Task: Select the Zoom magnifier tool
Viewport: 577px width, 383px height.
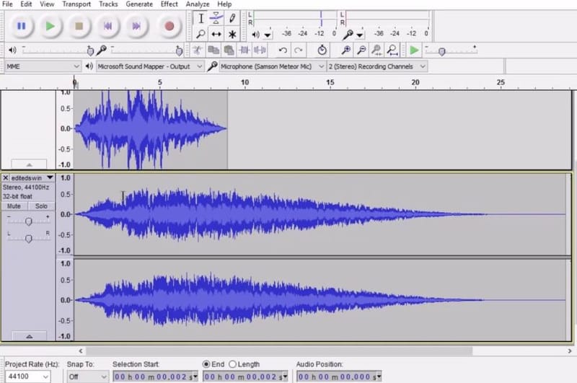Action: pos(201,34)
